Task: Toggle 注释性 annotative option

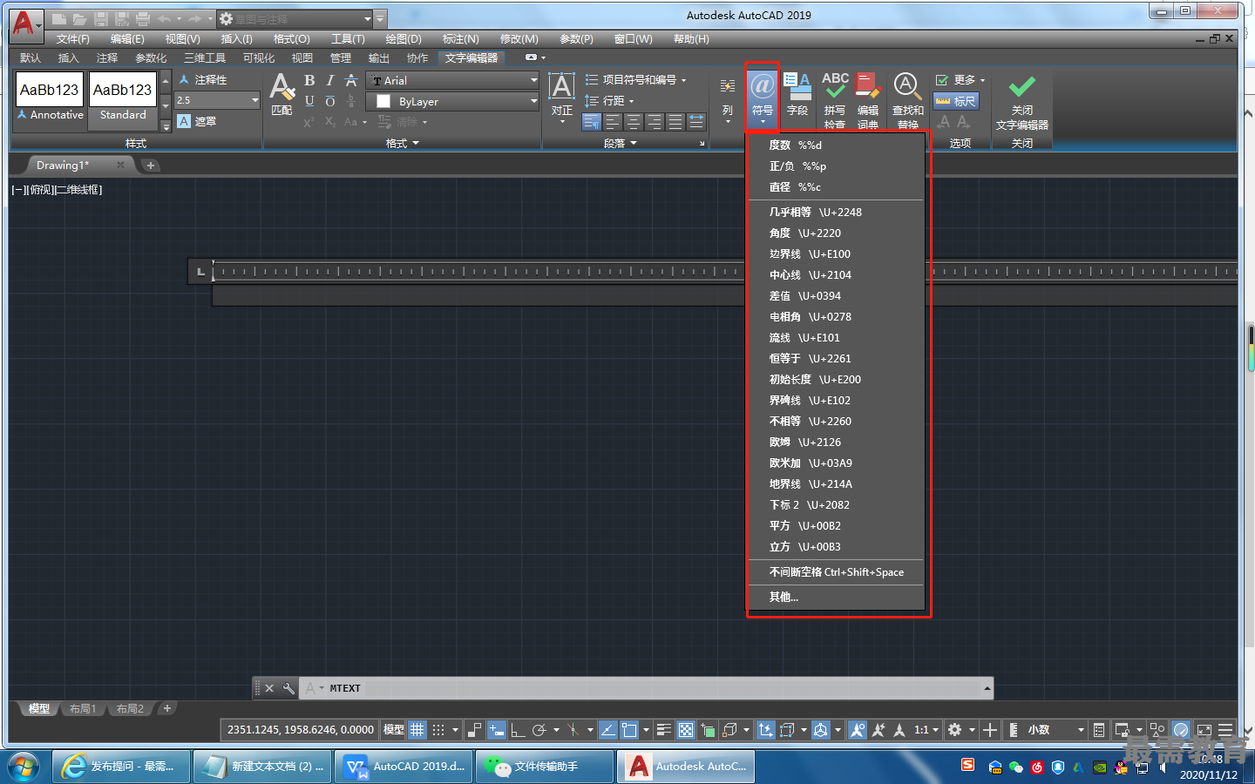Action: (202, 79)
